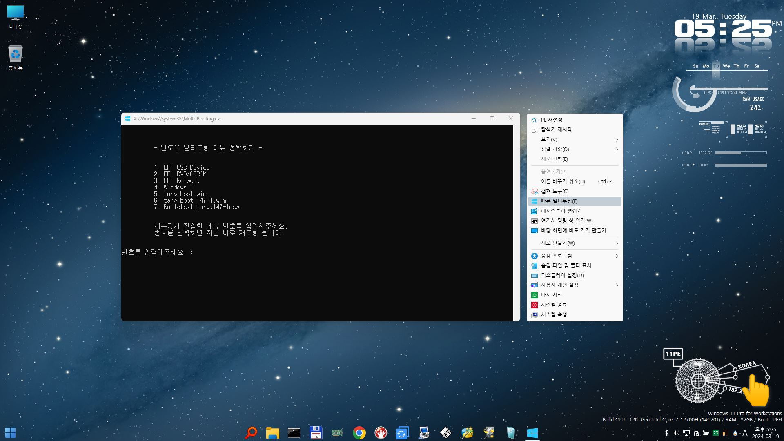Image resolution: width=784 pixels, height=441 pixels.
Task: Choose PE 재설정 in the context menu
Action: tap(575, 120)
